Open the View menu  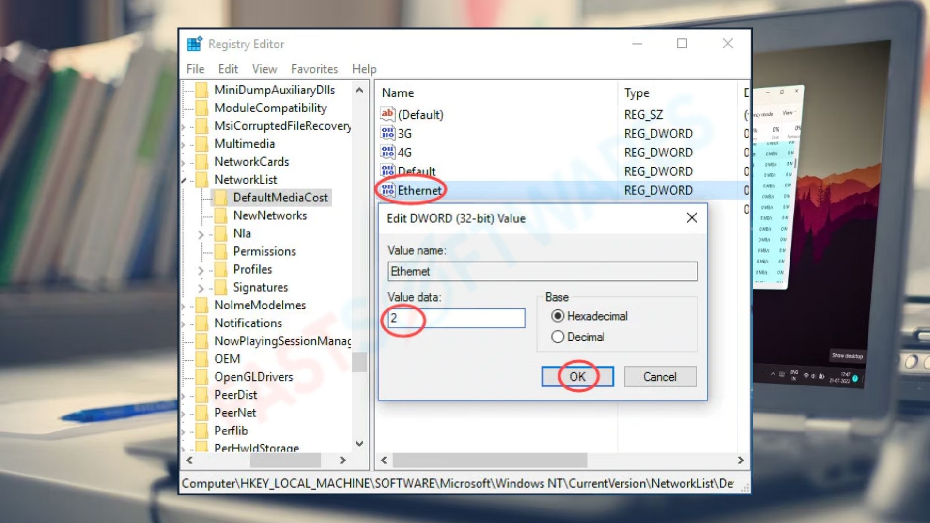(x=264, y=69)
